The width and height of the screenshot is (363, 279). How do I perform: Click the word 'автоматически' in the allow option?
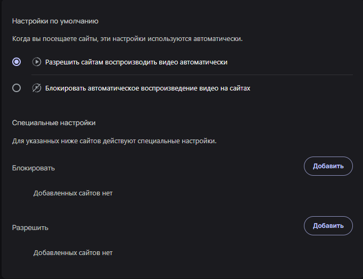[x=204, y=62]
